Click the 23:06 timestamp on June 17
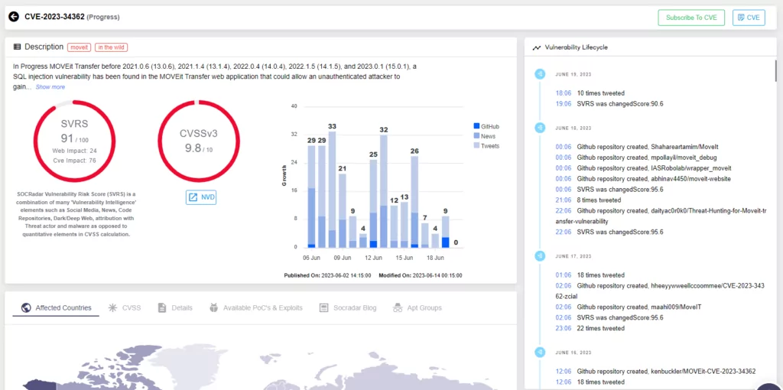 pyautogui.click(x=564, y=328)
